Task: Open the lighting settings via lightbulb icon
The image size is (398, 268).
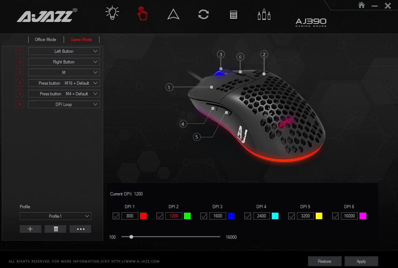Action: (112, 12)
